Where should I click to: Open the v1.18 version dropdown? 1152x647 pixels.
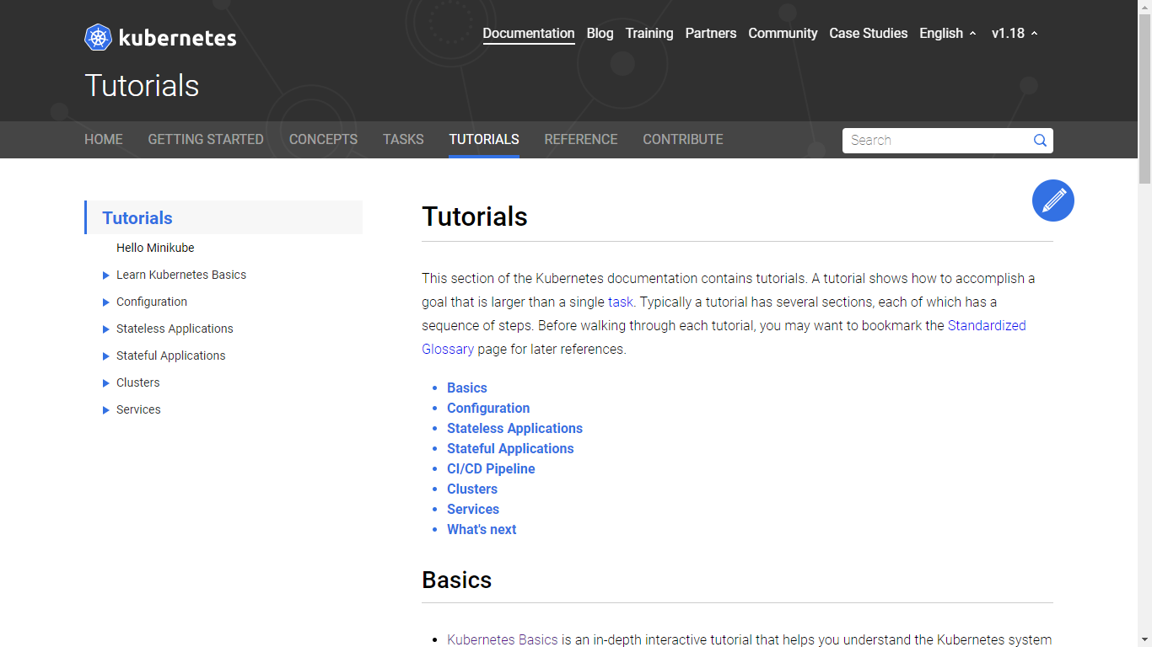point(1014,34)
